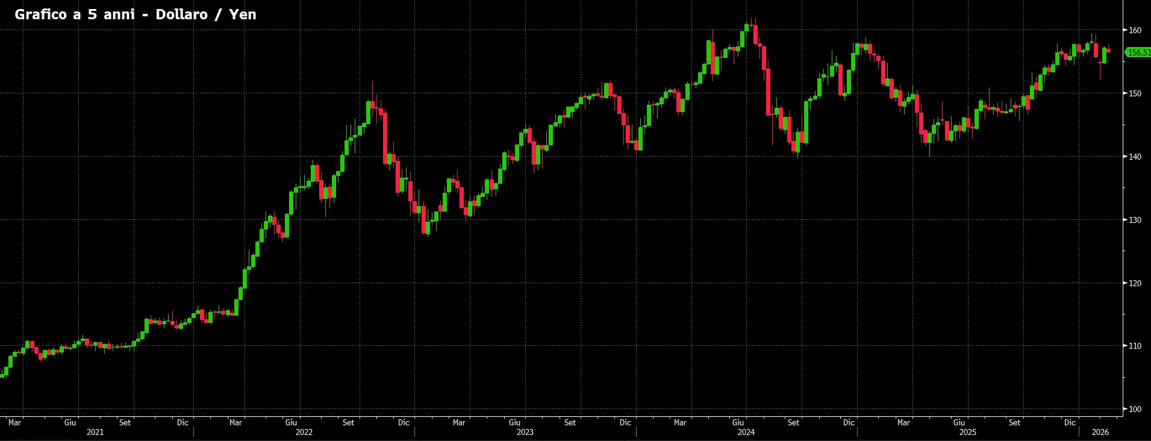This screenshot has height=441, width=1151.
Task: Click the Mar label of year 2021
Action: (x=14, y=422)
